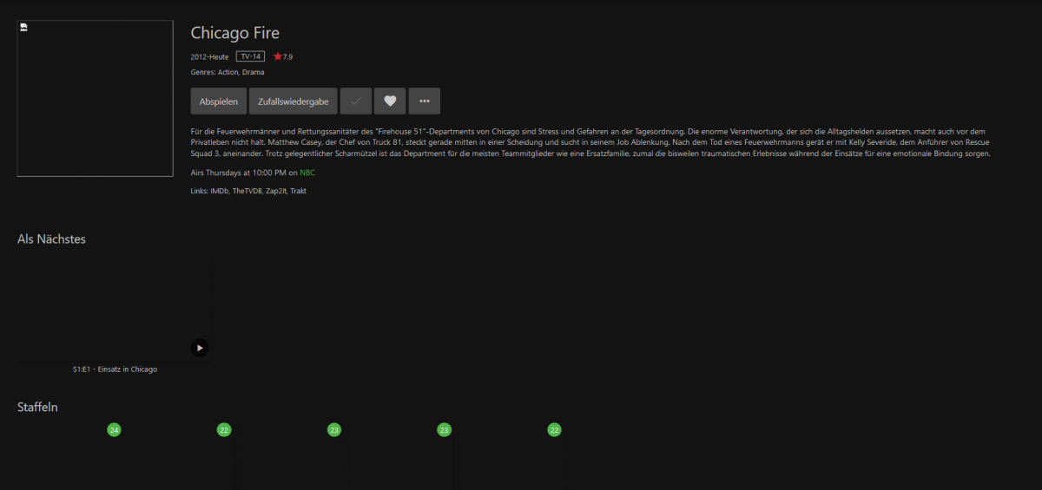Click the Chicago Fire poster image

95,99
